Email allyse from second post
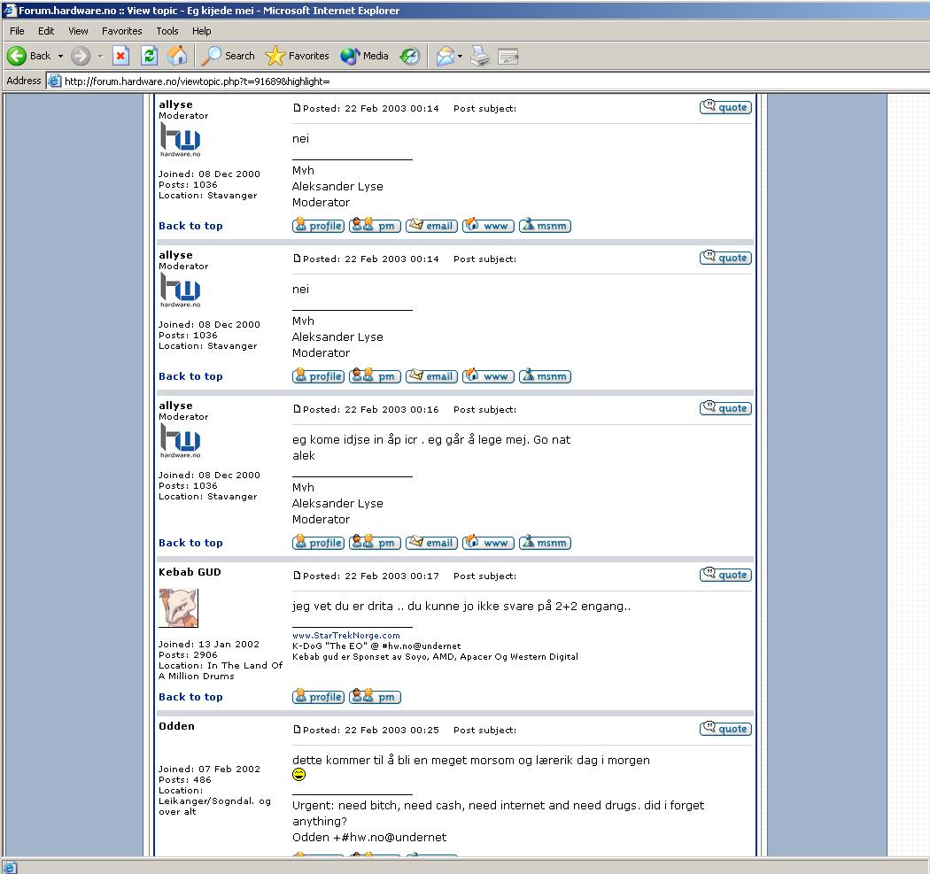 [x=432, y=376]
